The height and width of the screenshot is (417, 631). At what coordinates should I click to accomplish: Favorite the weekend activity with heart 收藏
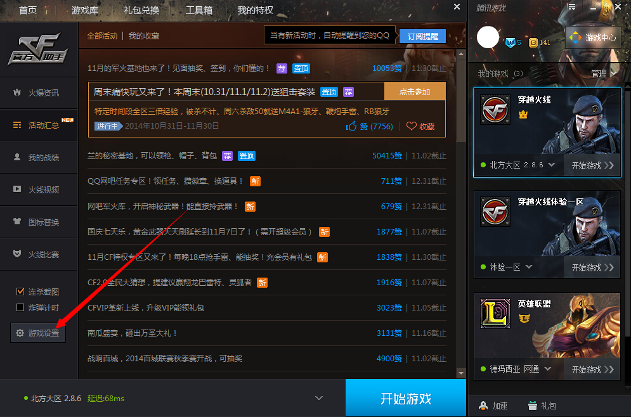(420, 126)
